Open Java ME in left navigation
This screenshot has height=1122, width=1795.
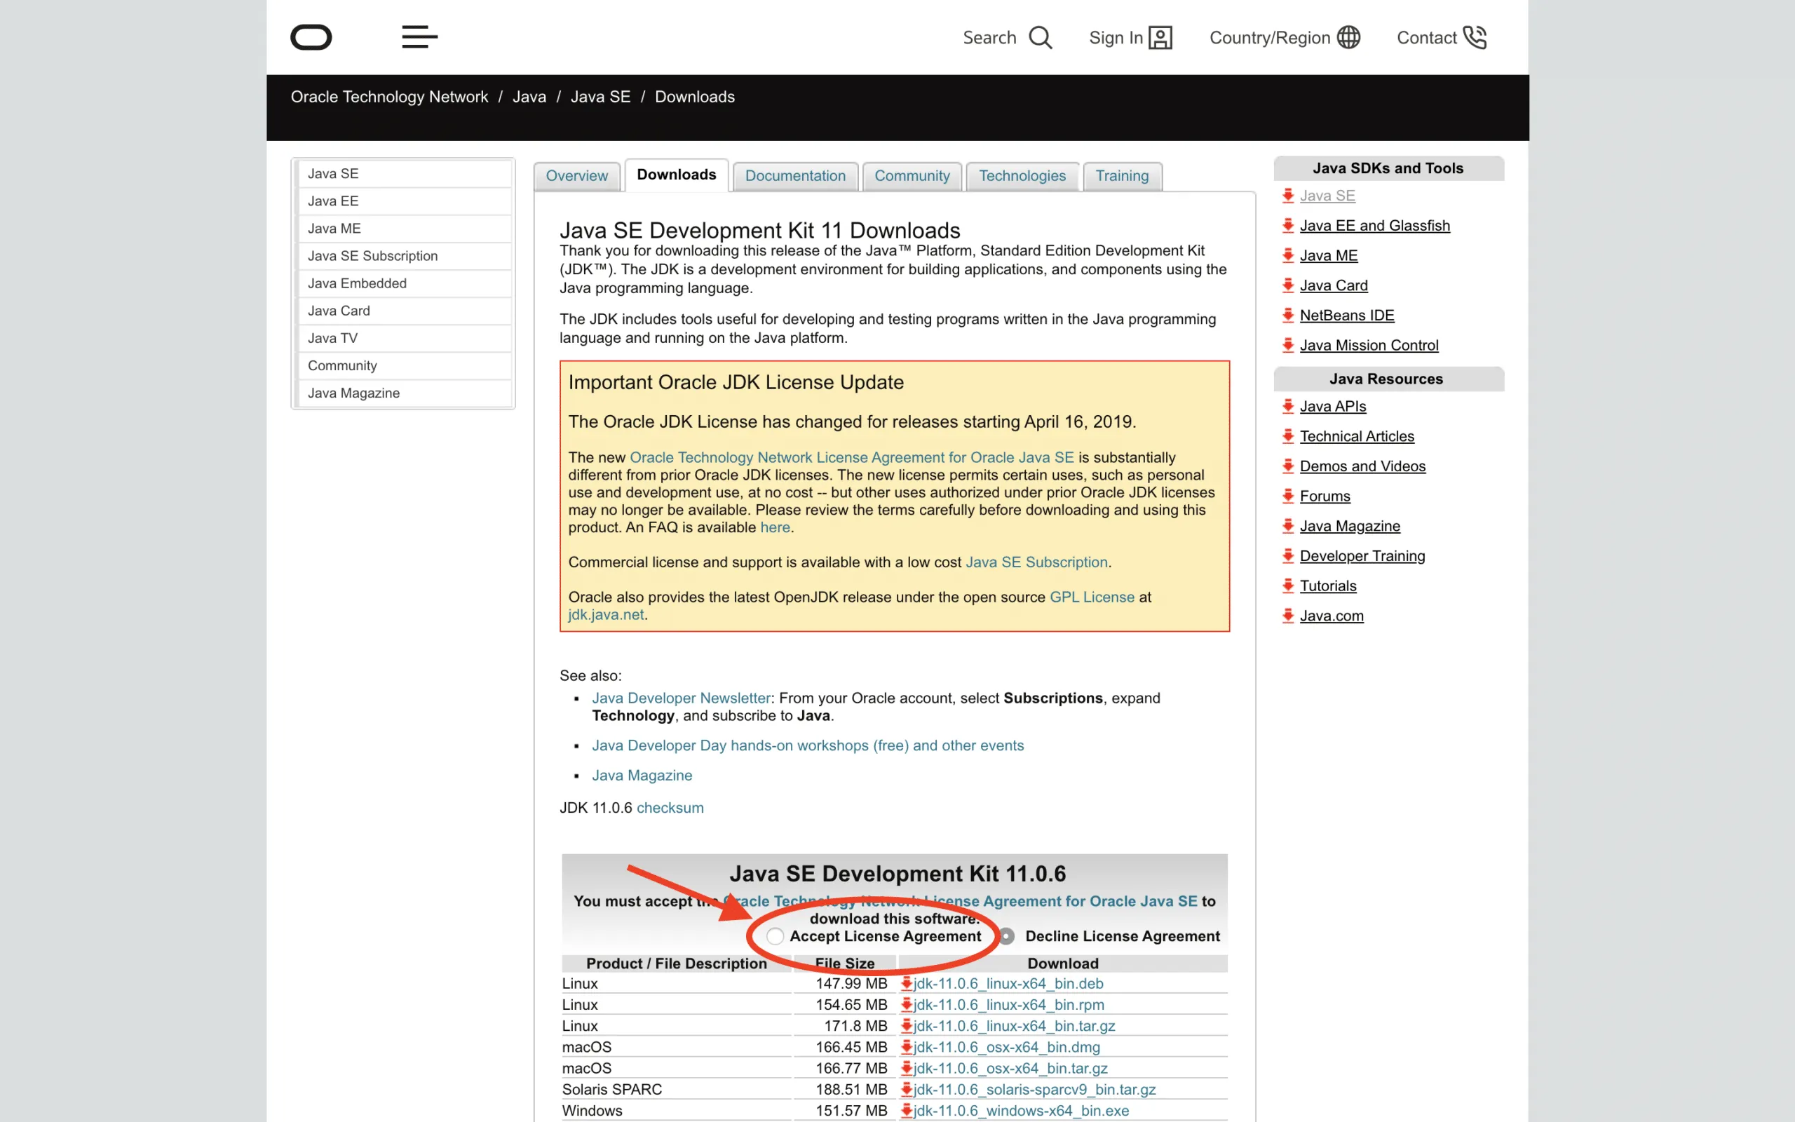(405, 229)
